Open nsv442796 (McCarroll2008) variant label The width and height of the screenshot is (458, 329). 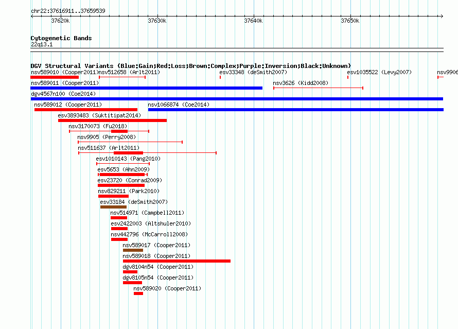(149, 234)
